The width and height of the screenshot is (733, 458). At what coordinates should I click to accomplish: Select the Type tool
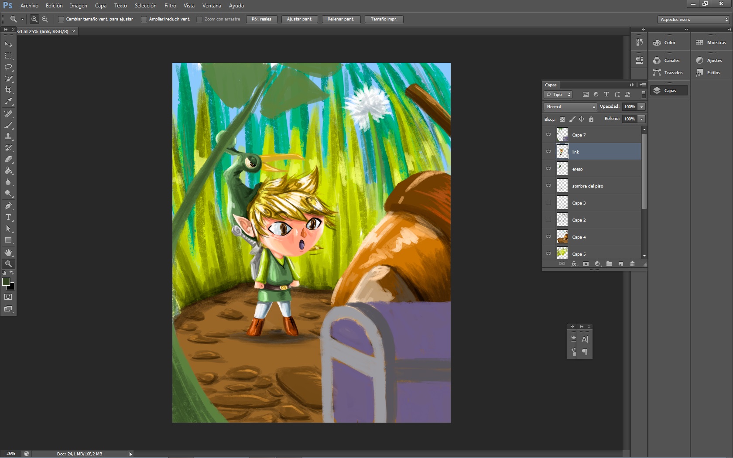tap(8, 217)
